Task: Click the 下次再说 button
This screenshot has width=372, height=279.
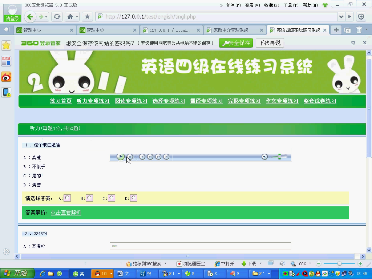Action: 270,43
